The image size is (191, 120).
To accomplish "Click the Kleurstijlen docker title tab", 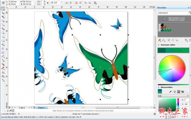I will coord(162,8).
